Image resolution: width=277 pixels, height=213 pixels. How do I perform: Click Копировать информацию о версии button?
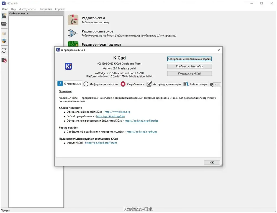point(189,59)
